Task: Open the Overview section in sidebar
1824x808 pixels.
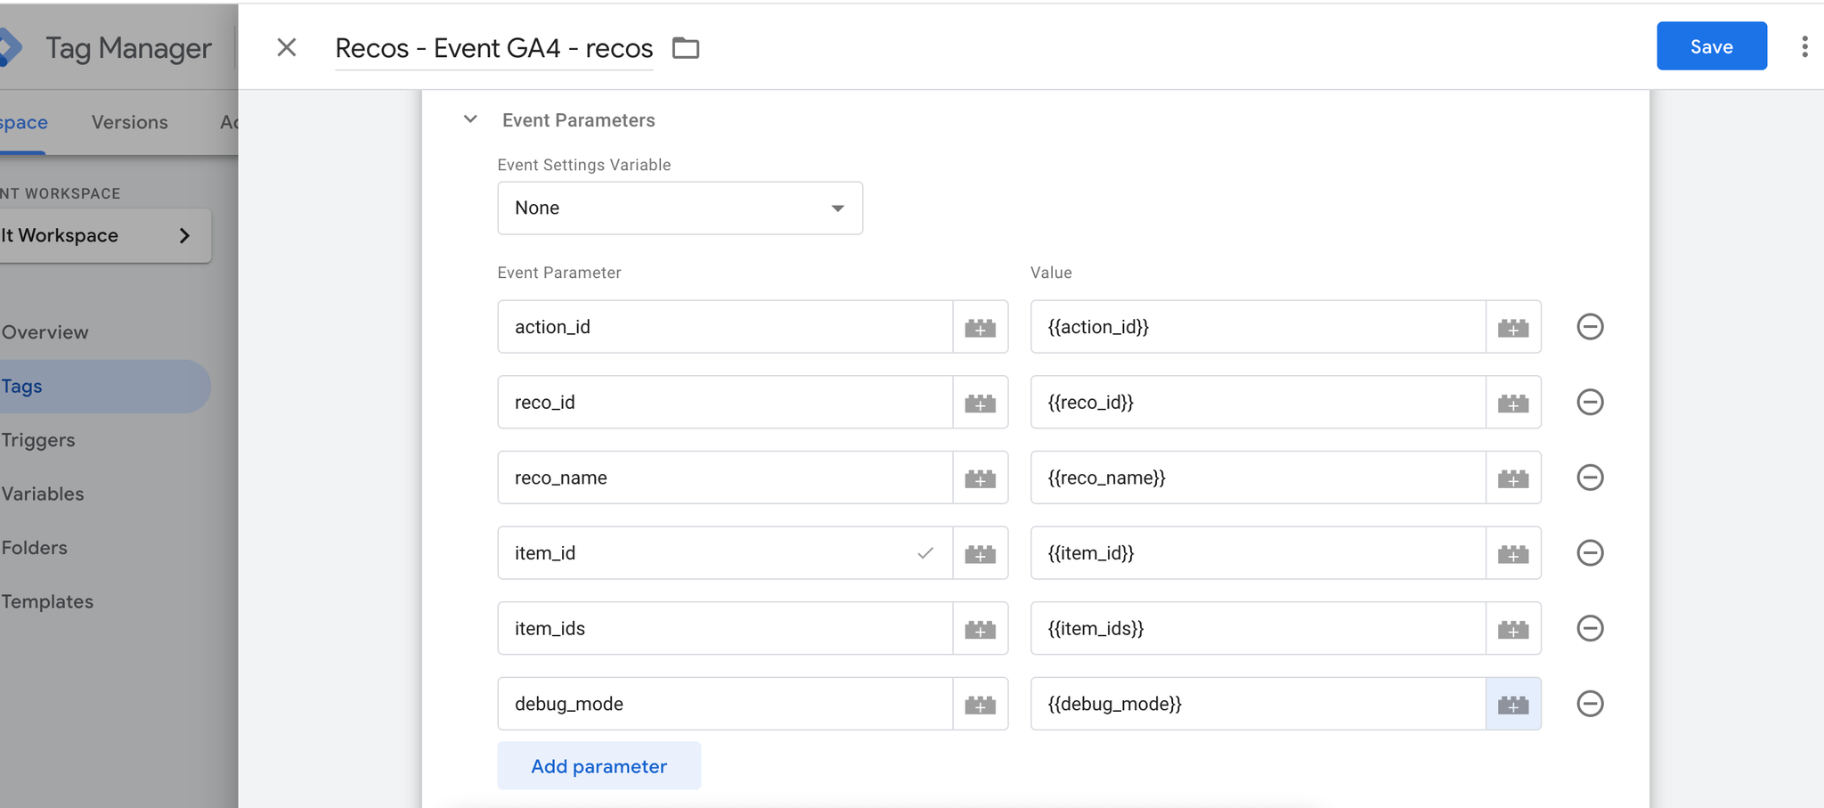Action: (45, 332)
